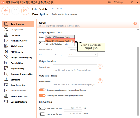Decrease MB split size with minus

[x=80, y=108]
